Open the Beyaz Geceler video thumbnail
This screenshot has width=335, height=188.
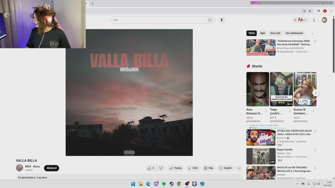click(x=261, y=156)
